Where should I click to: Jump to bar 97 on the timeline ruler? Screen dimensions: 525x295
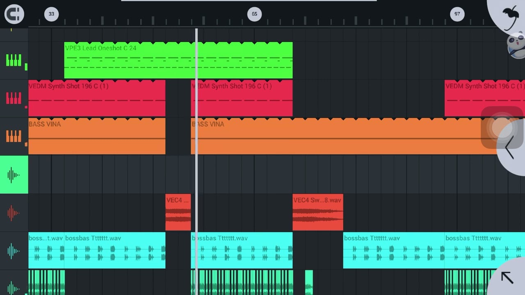click(x=457, y=14)
